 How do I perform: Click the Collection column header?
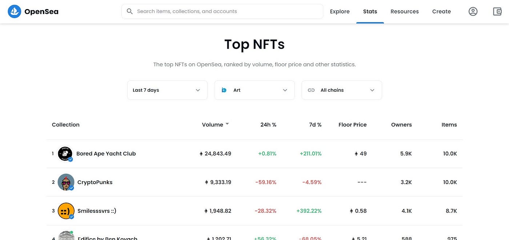point(65,125)
